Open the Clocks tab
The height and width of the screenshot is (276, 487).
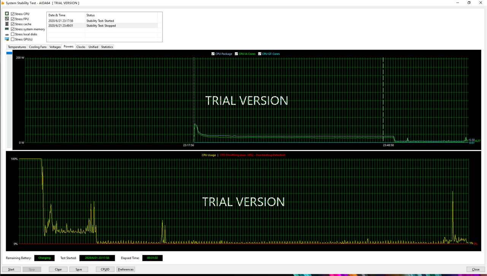(x=81, y=47)
